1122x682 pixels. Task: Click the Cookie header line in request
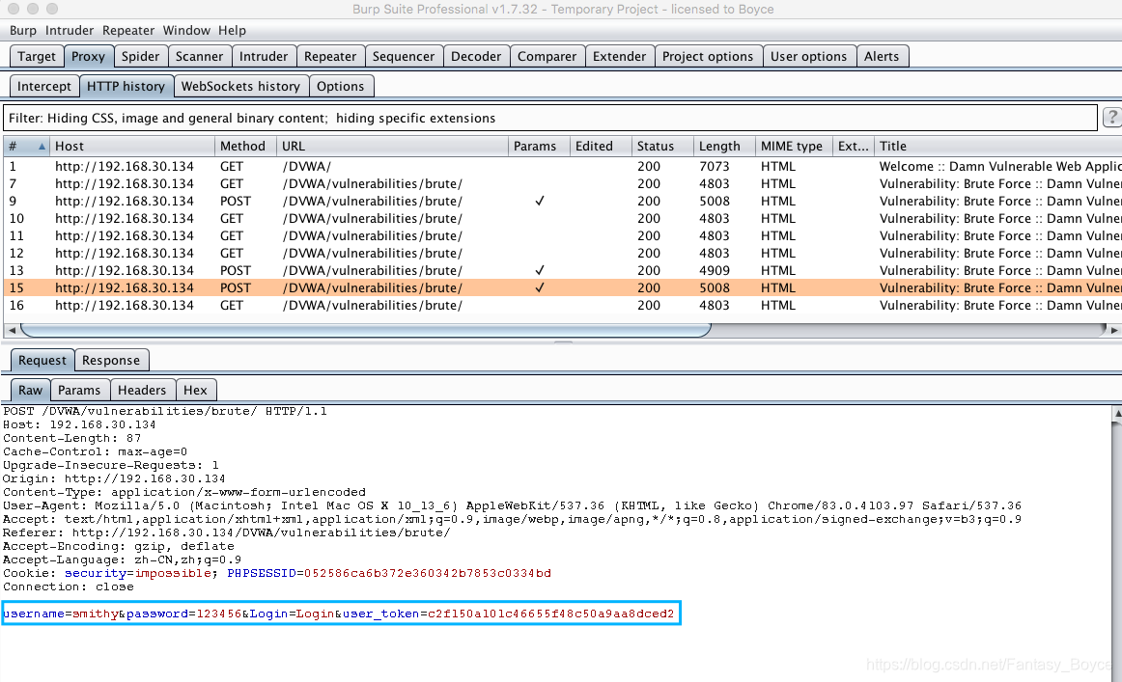[x=277, y=573]
